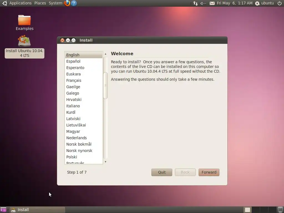Open the clock showing Fri May 6

[x=235, y=3]
